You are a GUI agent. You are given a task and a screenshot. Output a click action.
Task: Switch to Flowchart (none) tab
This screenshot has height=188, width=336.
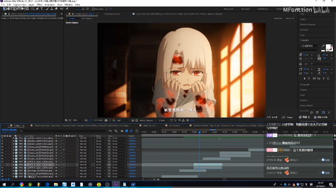pyautogui.click(x=112, y=14)
